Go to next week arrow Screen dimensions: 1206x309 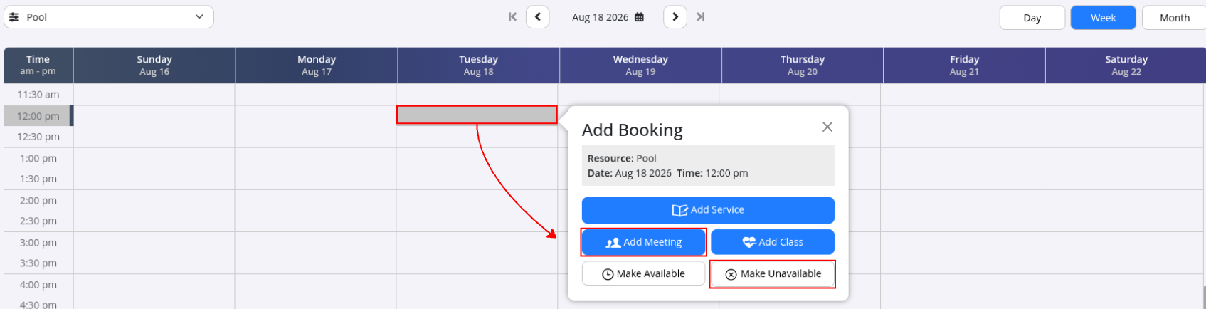pyautogui.click(x=675, y=17)
